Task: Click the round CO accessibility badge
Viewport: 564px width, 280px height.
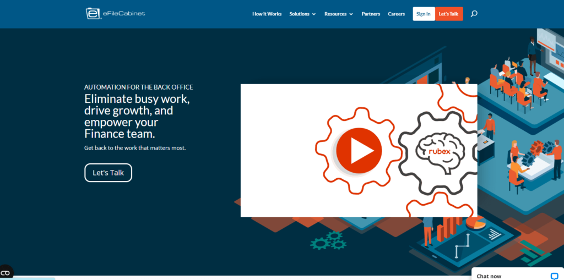Action: click(x=6, y=272)
